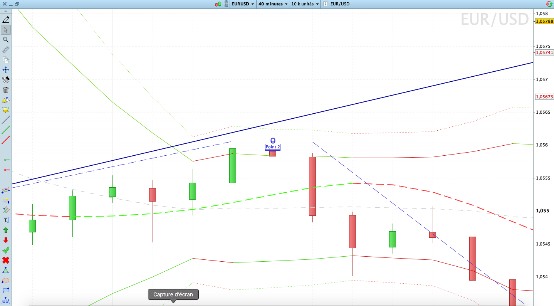The image size is (554, 306).
Task: Pick the green checkmark marker tool
Action: click(6, 250)
